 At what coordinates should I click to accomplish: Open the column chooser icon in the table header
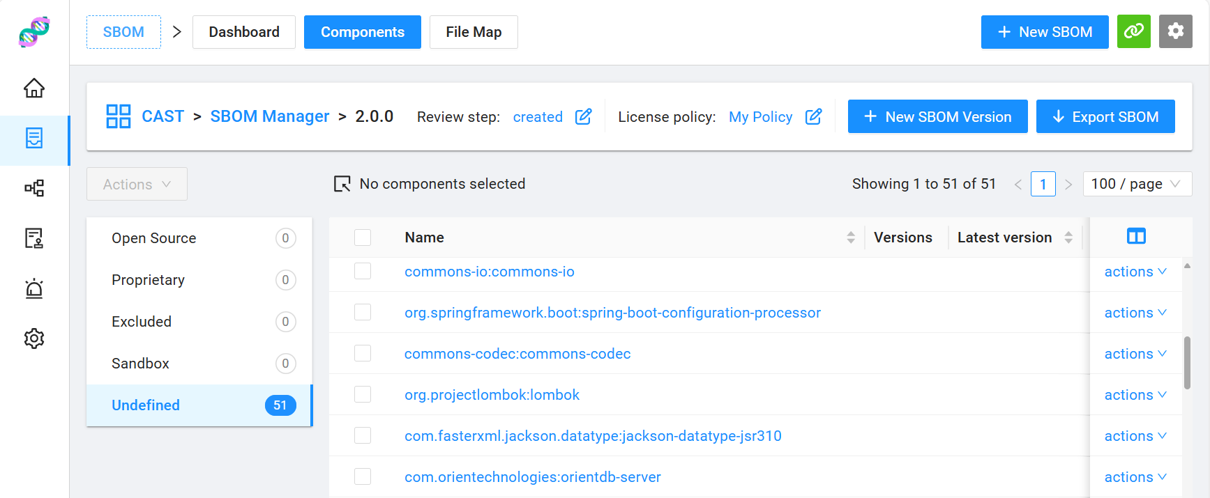click(1135, 237)
